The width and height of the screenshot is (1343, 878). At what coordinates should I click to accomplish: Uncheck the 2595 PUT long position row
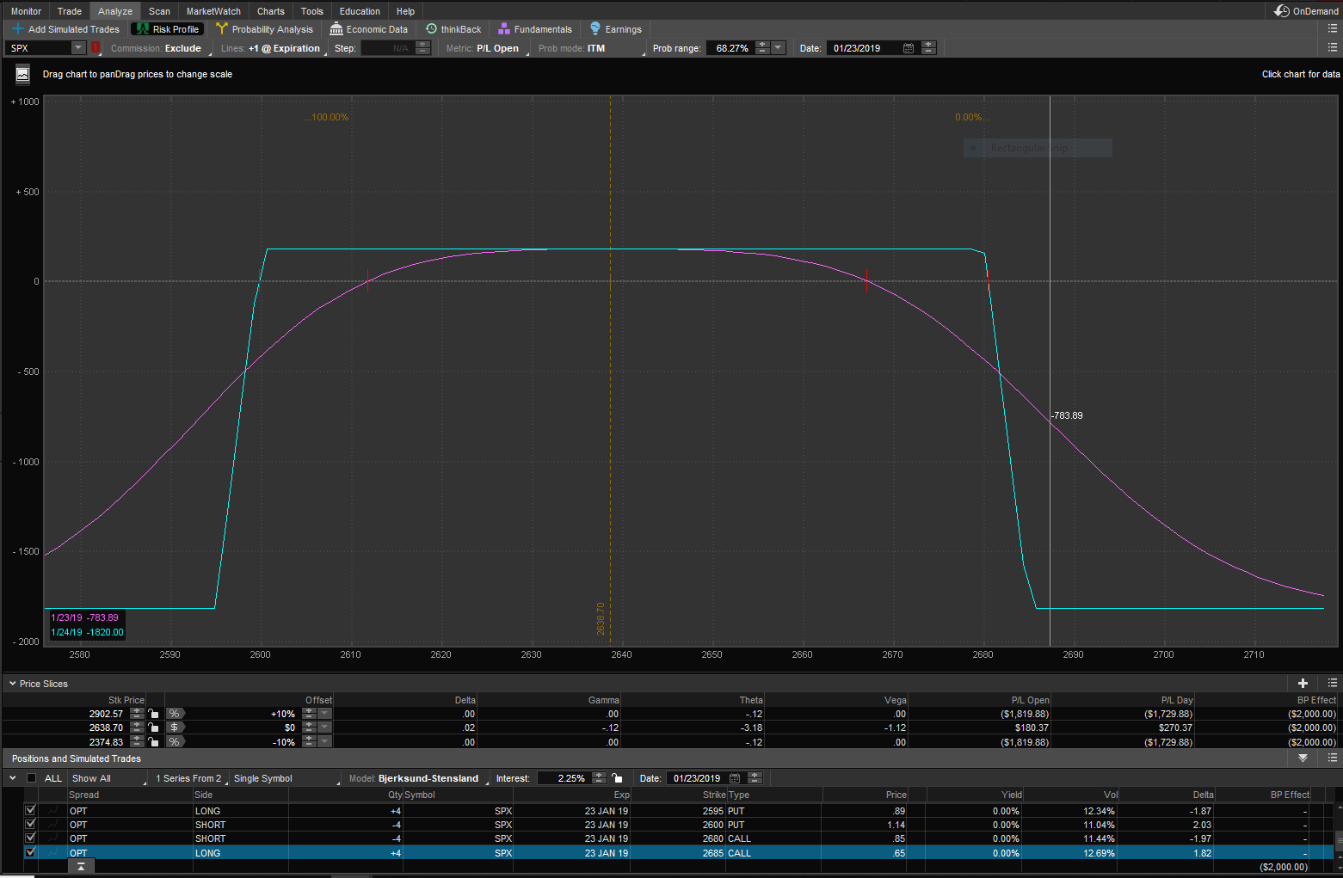click(x=31, y=810)
